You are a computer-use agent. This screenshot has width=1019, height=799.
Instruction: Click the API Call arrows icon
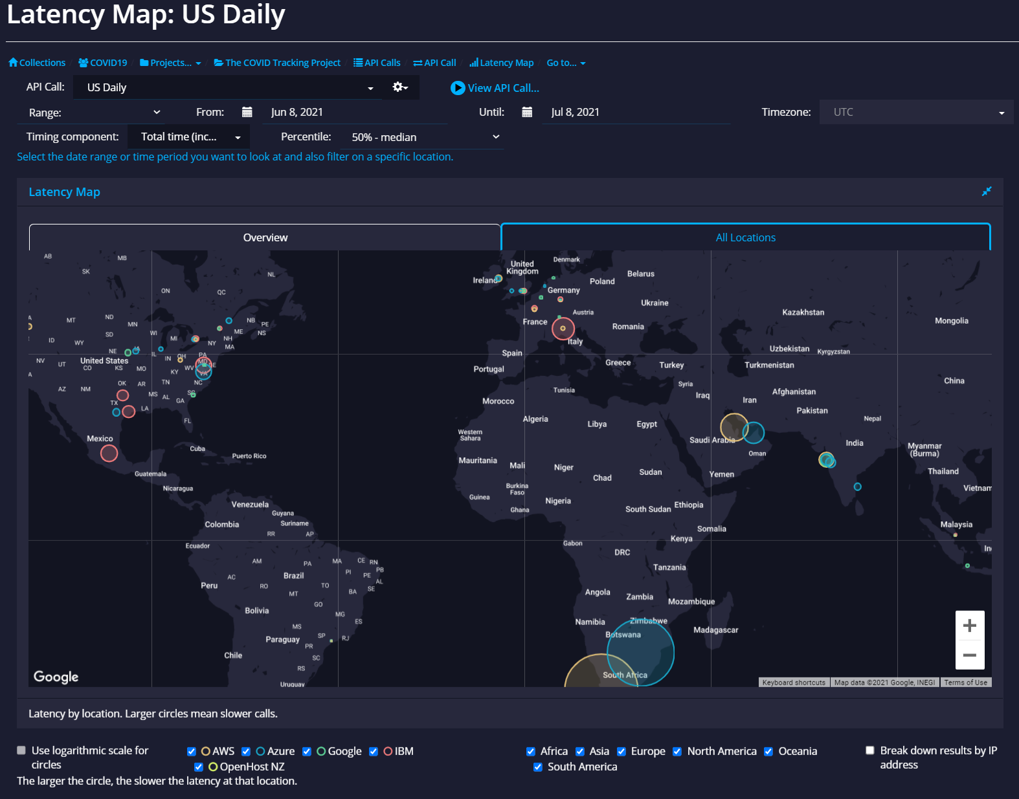[x=418, y=63]
